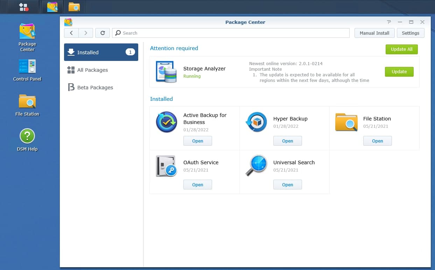Select the All Packages sidebar tab
Screen dimensions: 435x270
[x=101, y=70]
